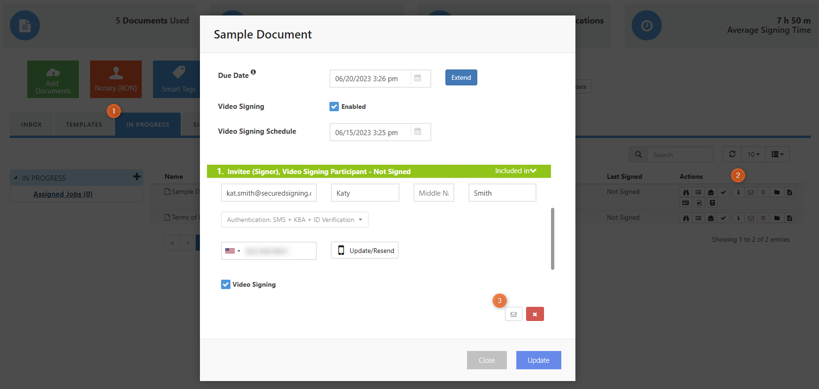
Task: Click the Smart Tags tile
Action: [x=176, y=79]
